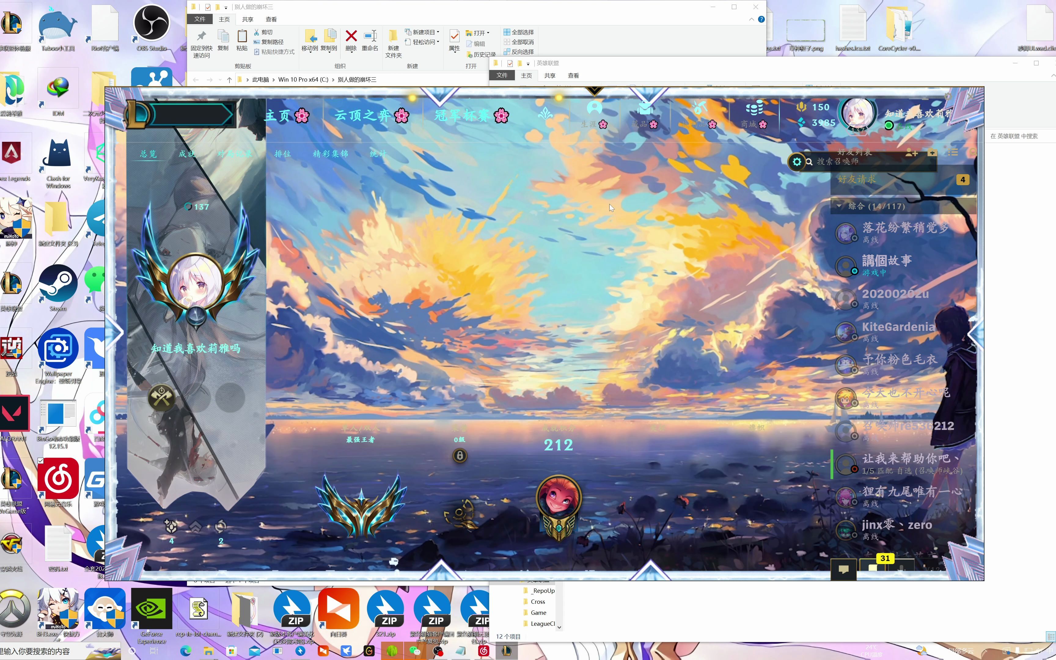Toggle checkbox in 英雄联盟 window quick access toolbar
The image size is (1056, 660).
(x=510, y=63)
